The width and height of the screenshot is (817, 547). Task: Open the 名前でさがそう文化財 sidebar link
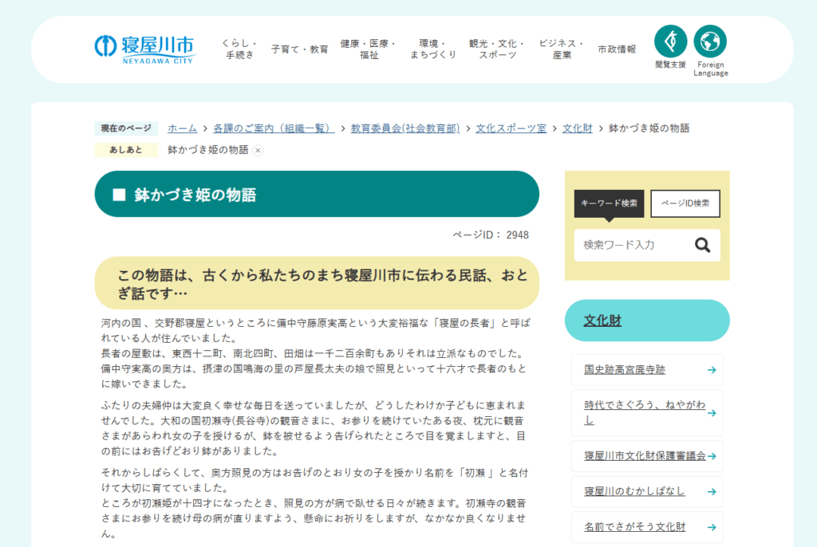point(634,527)
